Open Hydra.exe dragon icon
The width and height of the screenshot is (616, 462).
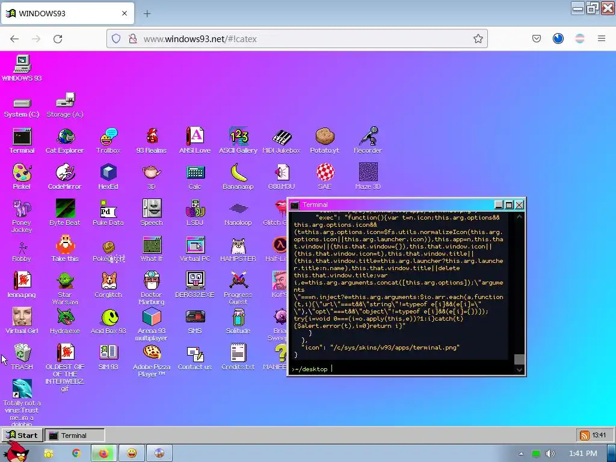coord(65,321)
